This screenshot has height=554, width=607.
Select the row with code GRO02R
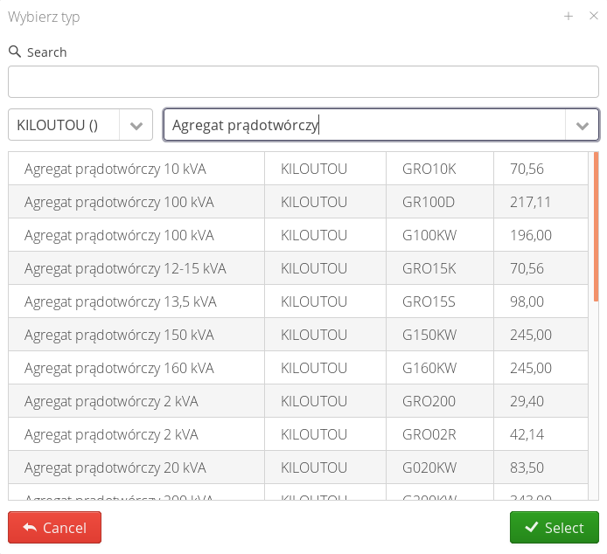click(429, 434)
